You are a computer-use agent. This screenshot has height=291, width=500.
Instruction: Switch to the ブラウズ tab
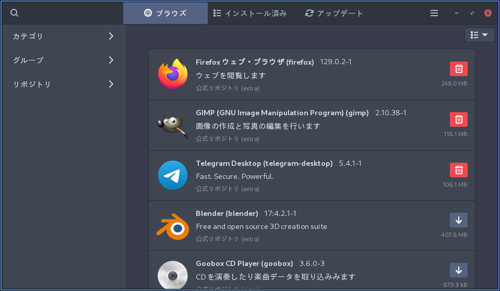pyautogui.click(x=165, y=13)
